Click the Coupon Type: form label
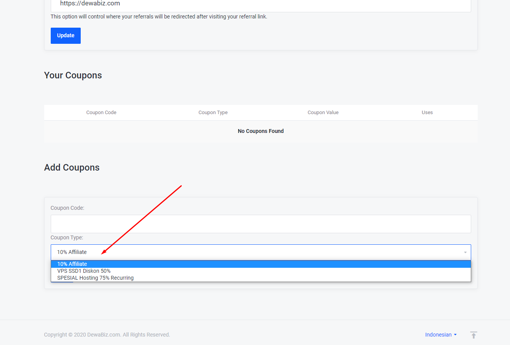Image resolution: width=510 pixels, height=345 pixels. [67, 237]
